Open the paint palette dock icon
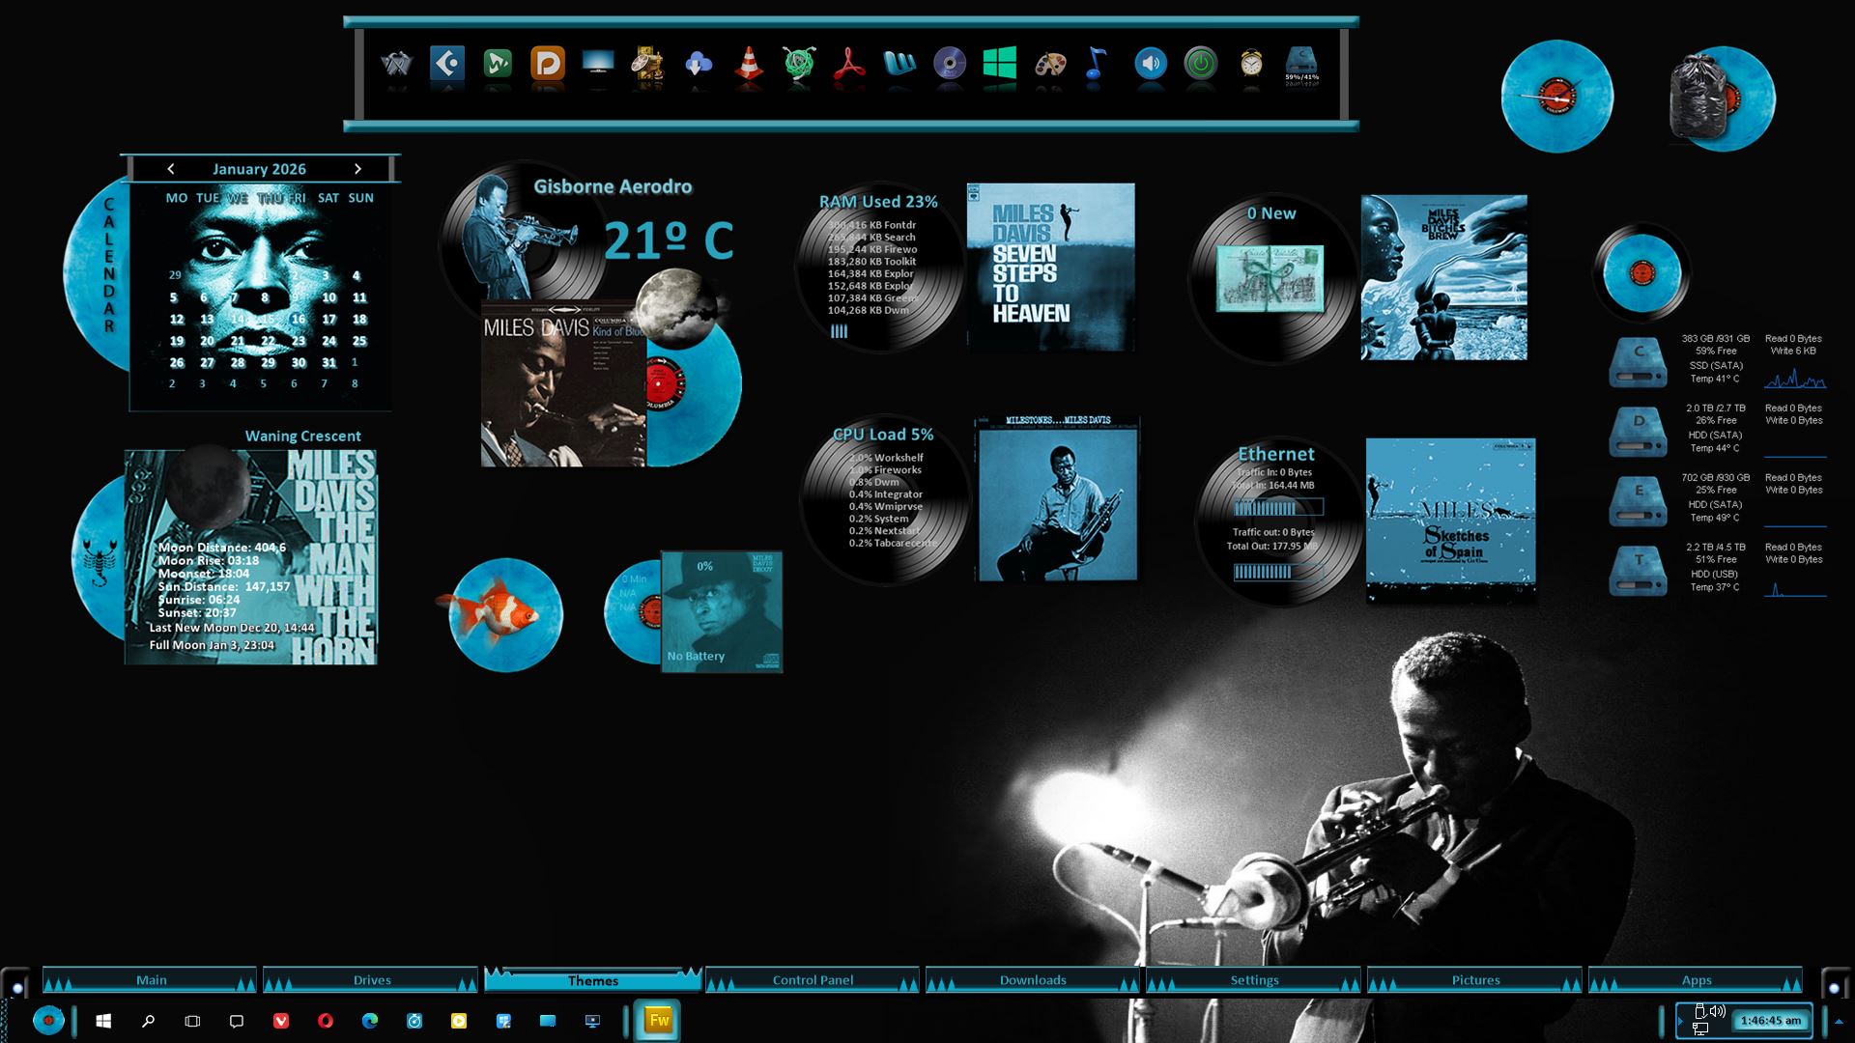The image size is (1855, 1043). 1049,65
